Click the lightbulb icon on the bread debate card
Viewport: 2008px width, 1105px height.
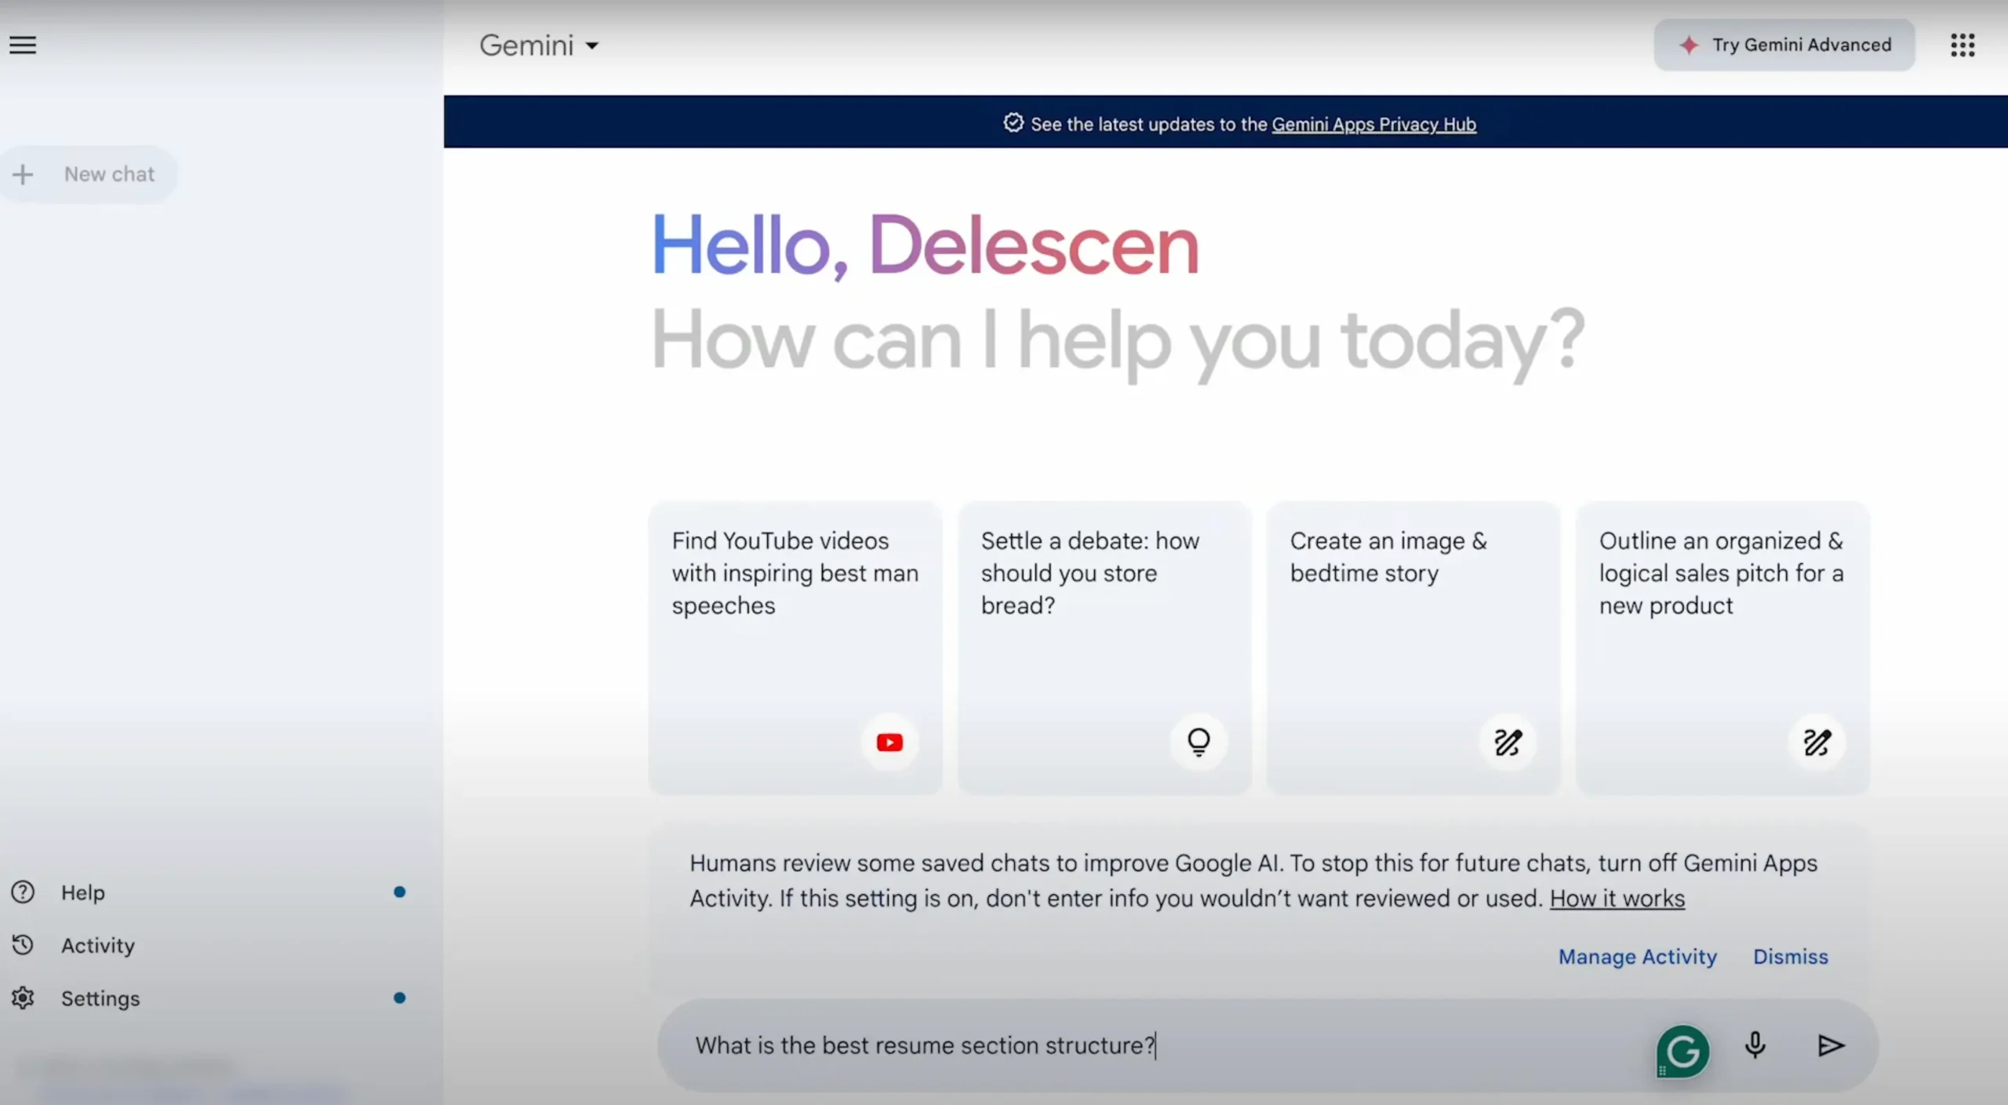1199,742
